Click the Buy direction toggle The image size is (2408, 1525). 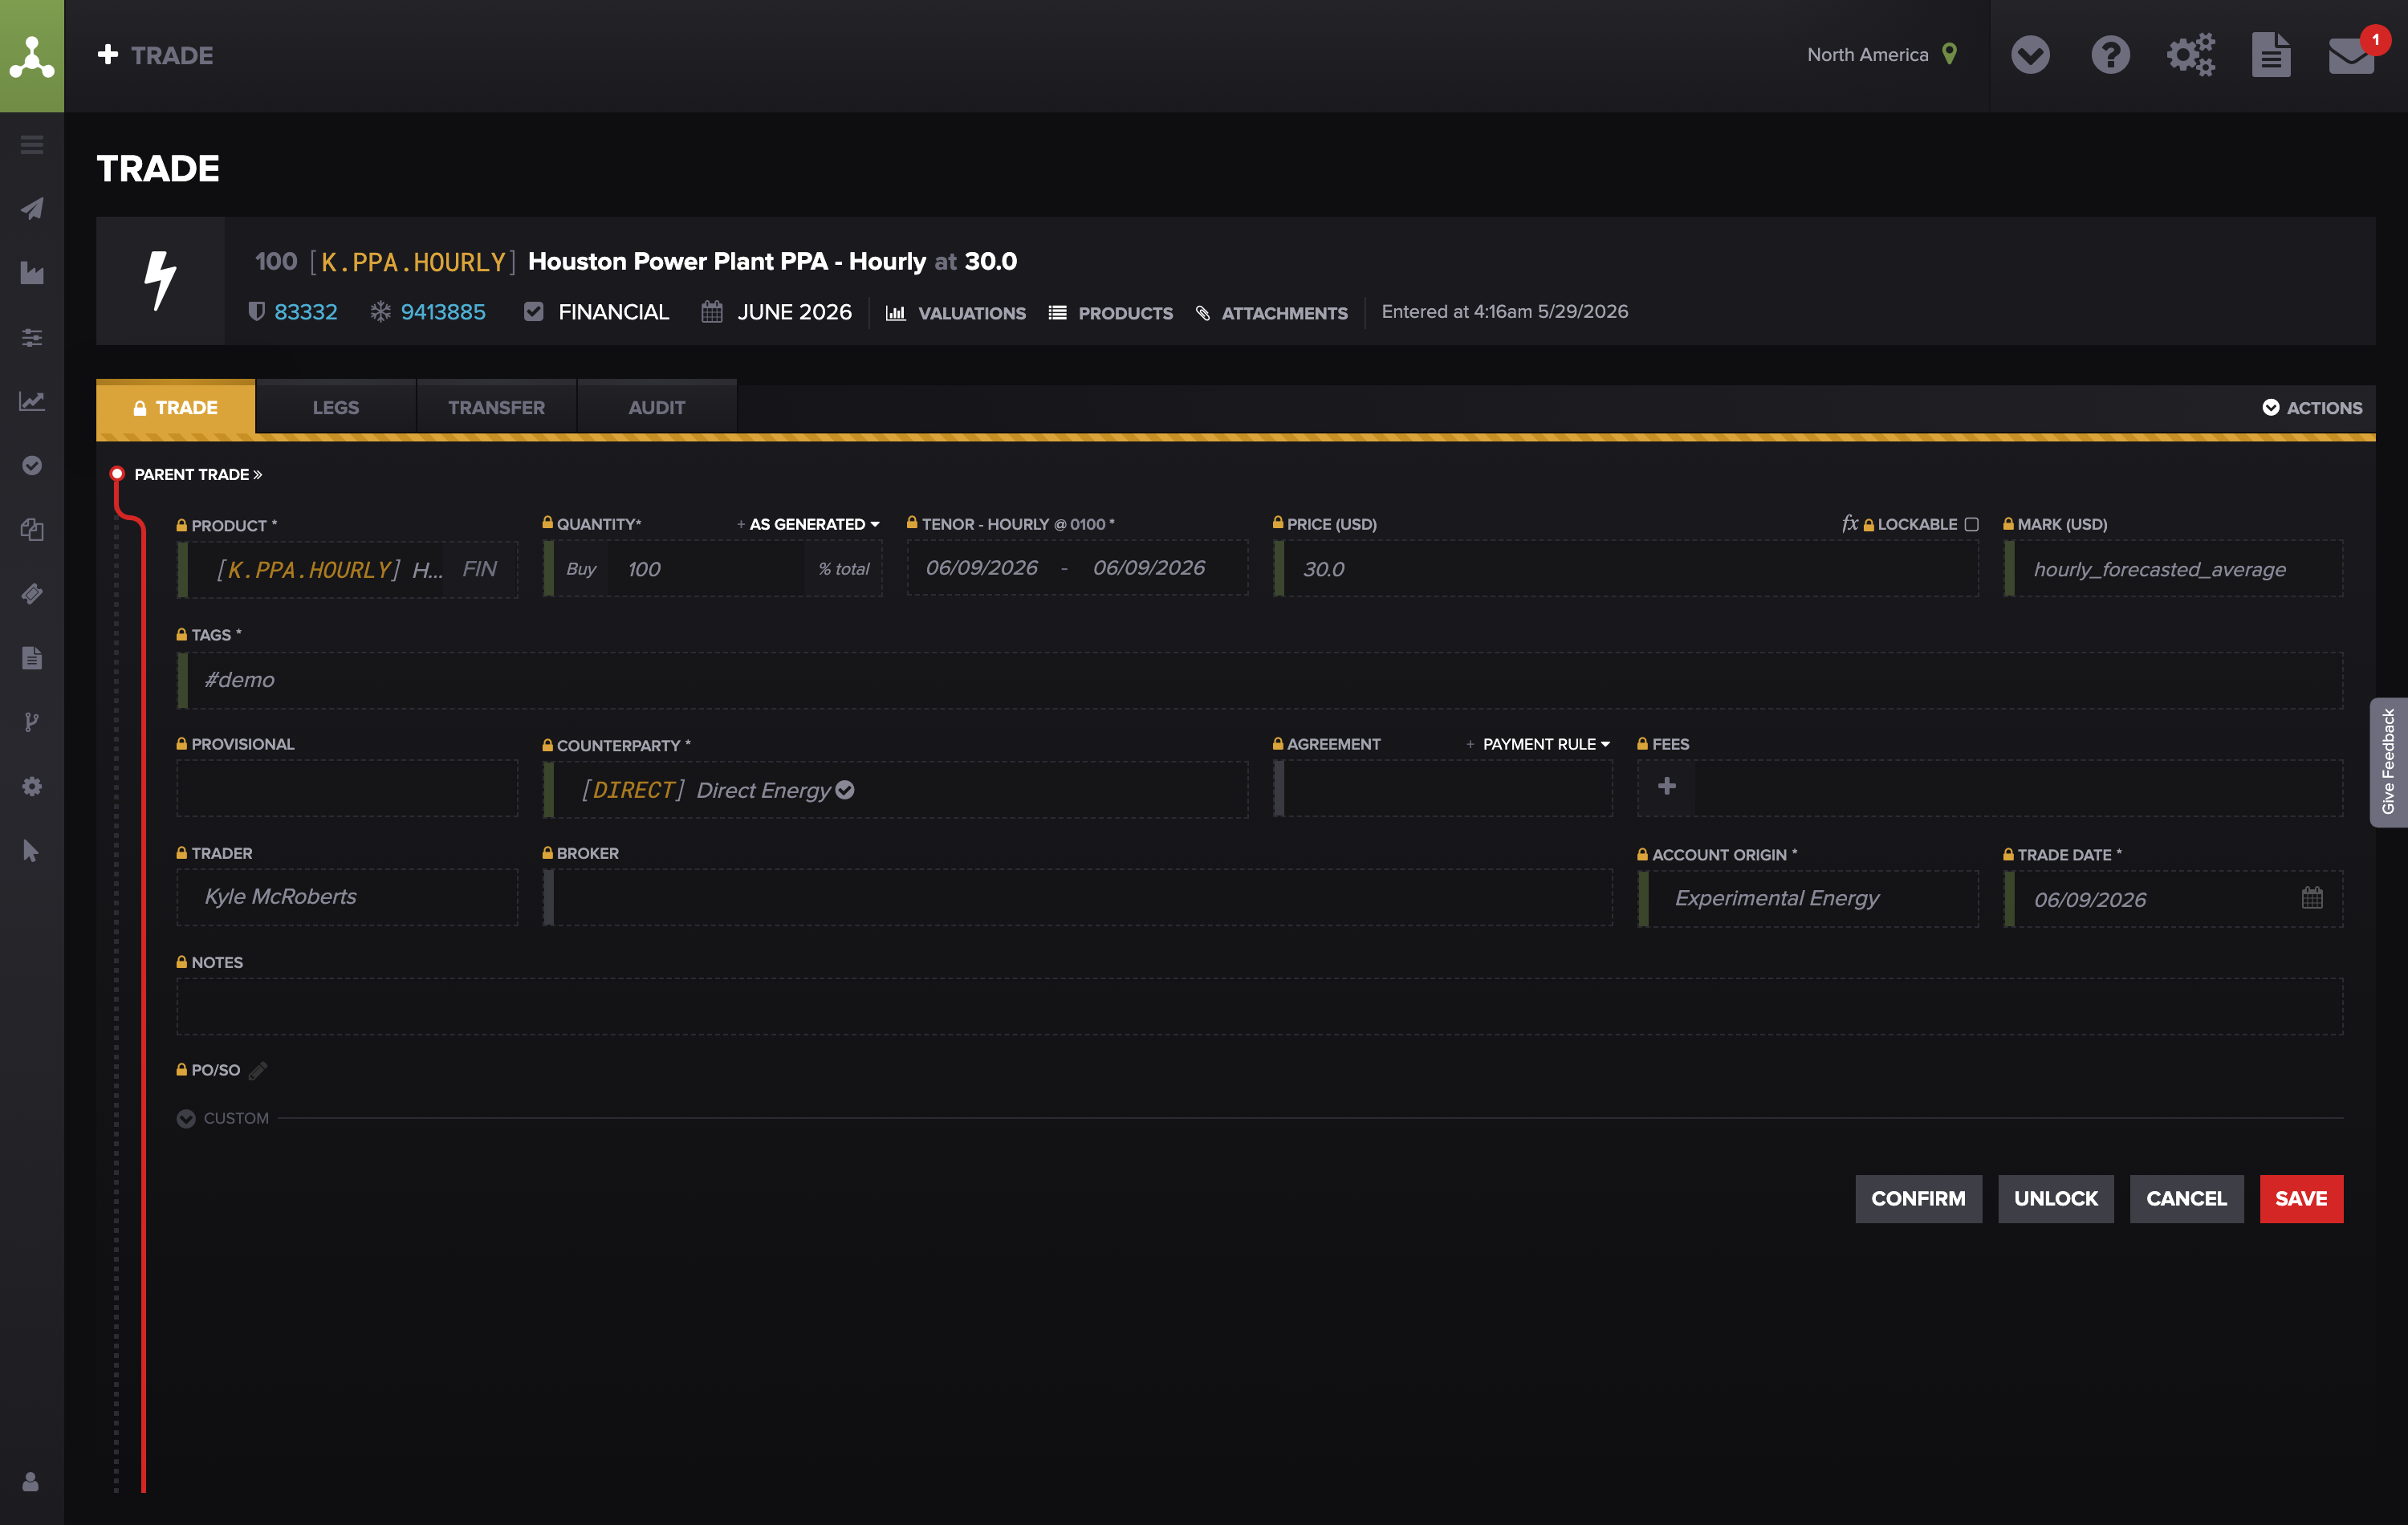point(581,569)
